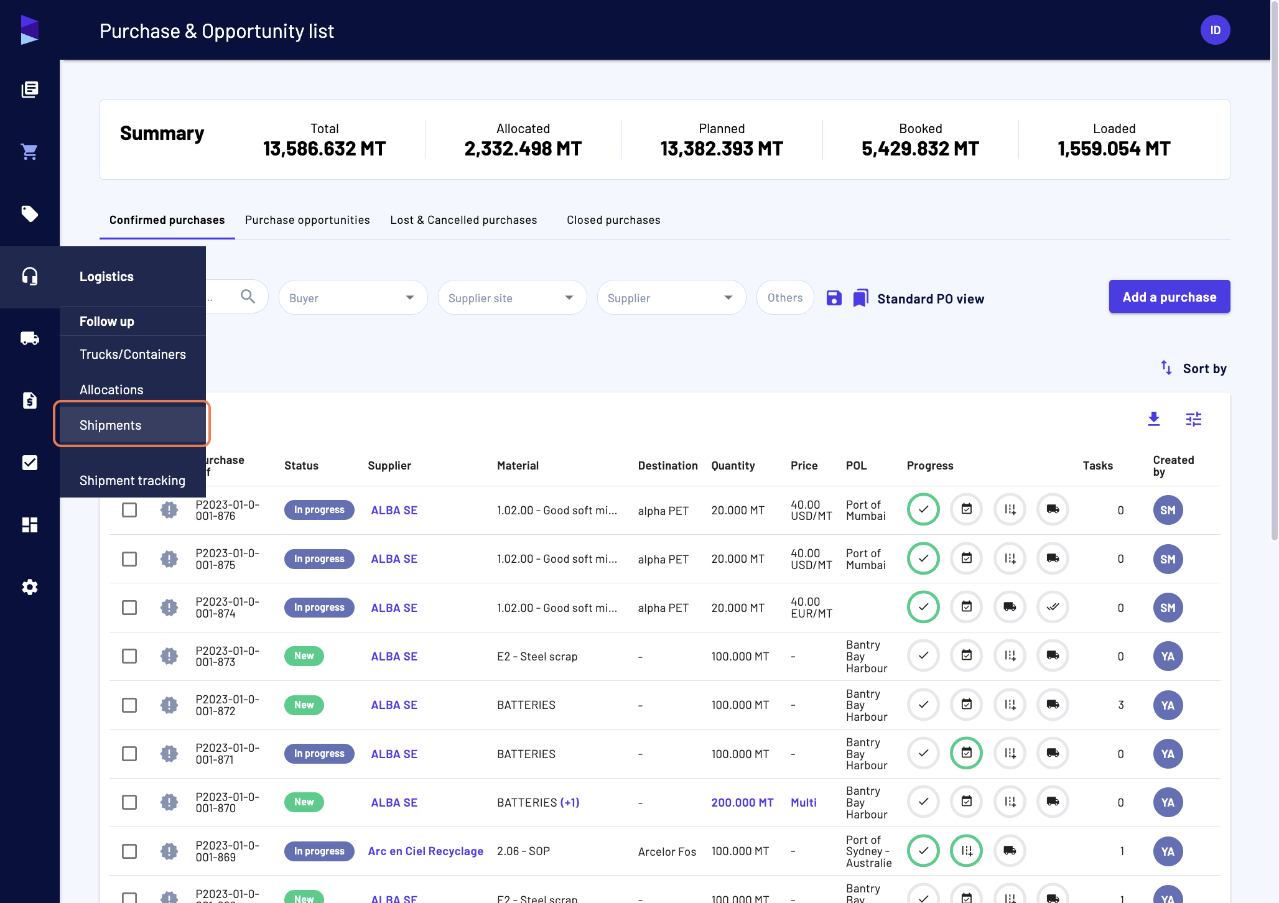1279x903 pixels.
Task: Switch to Purchase opportunities tab
Action: (307, 220)
